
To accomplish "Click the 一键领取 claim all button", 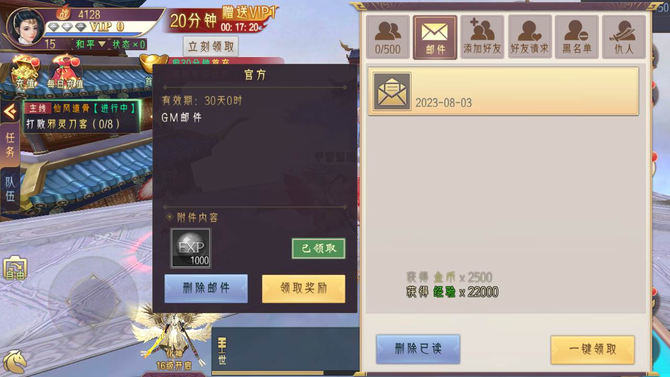I will pos(593,350).
